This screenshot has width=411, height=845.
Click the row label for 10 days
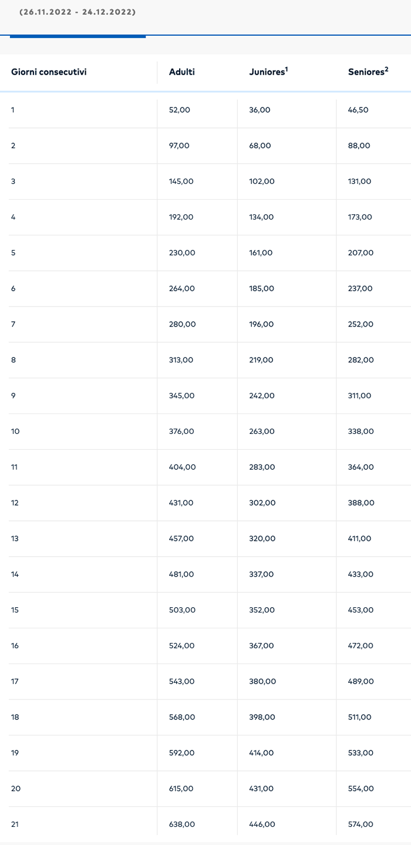click(x=15, y=432)
